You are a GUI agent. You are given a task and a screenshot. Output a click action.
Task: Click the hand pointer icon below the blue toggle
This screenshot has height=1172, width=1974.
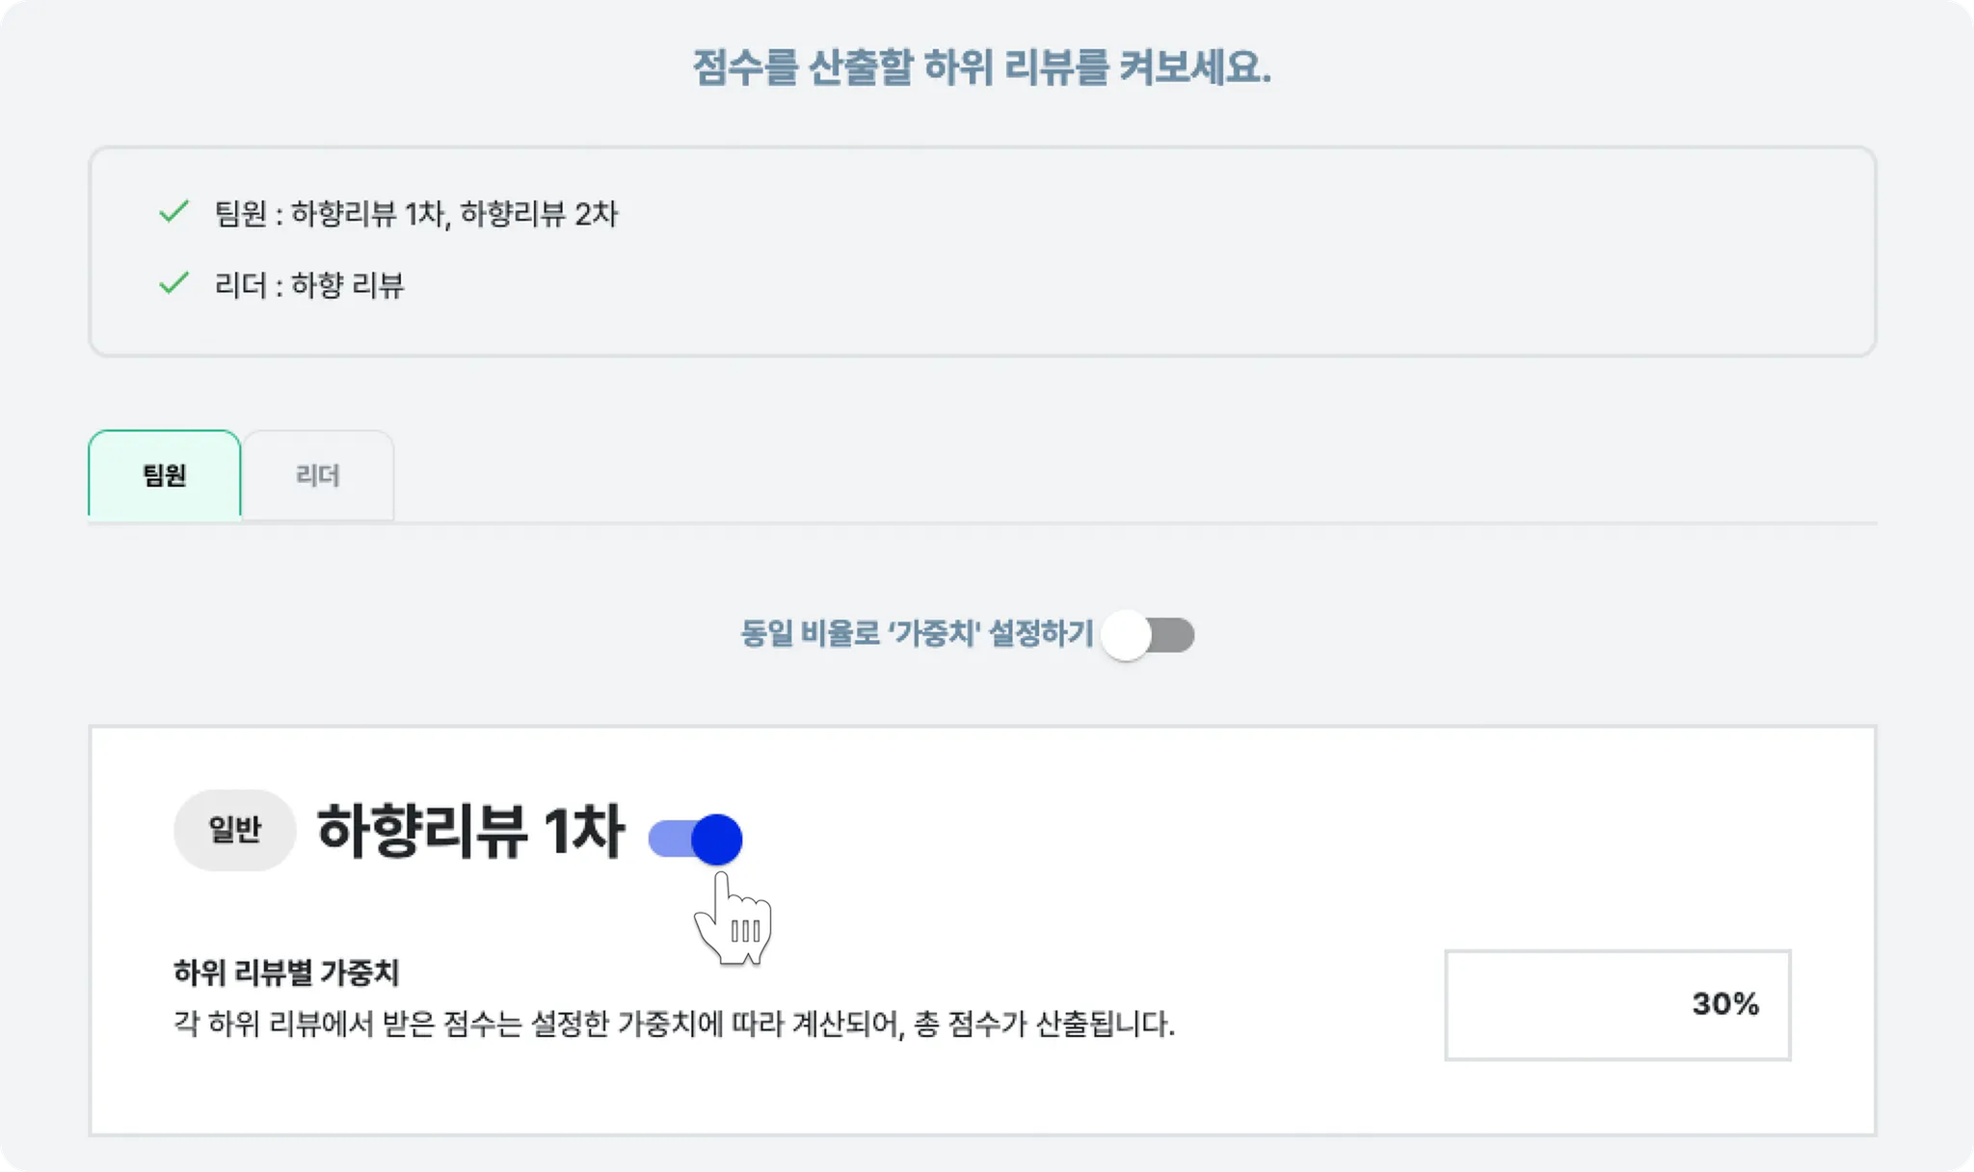pyautogui.click(x=734, y=918)
